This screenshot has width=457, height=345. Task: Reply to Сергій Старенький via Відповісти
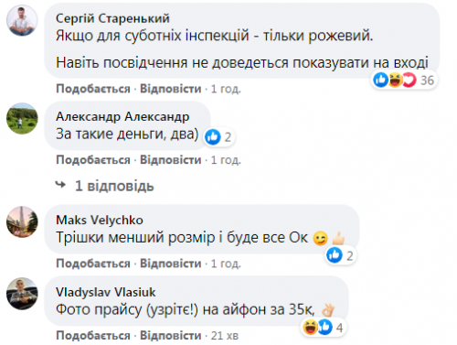(171, 89)
